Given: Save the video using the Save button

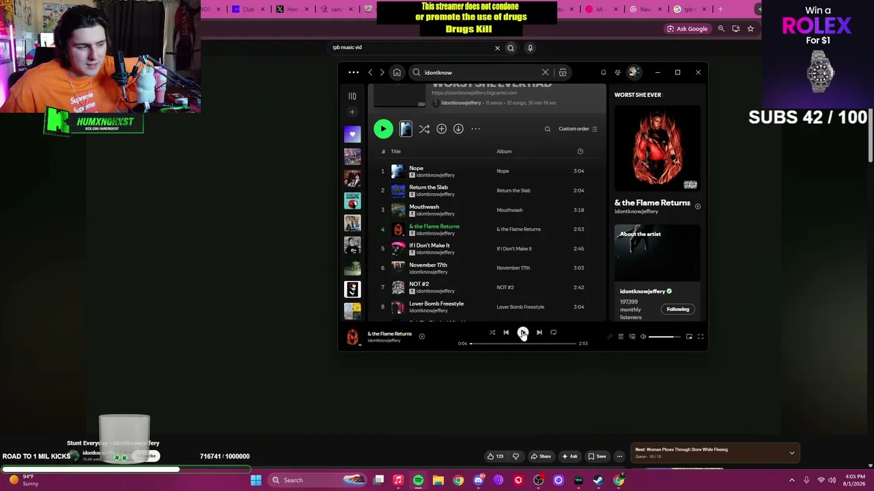Looking at the screenshot, I should [597, 456].
